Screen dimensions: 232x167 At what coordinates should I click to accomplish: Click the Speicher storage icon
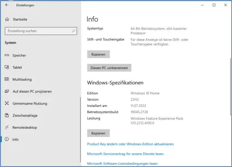coord(7,55)
